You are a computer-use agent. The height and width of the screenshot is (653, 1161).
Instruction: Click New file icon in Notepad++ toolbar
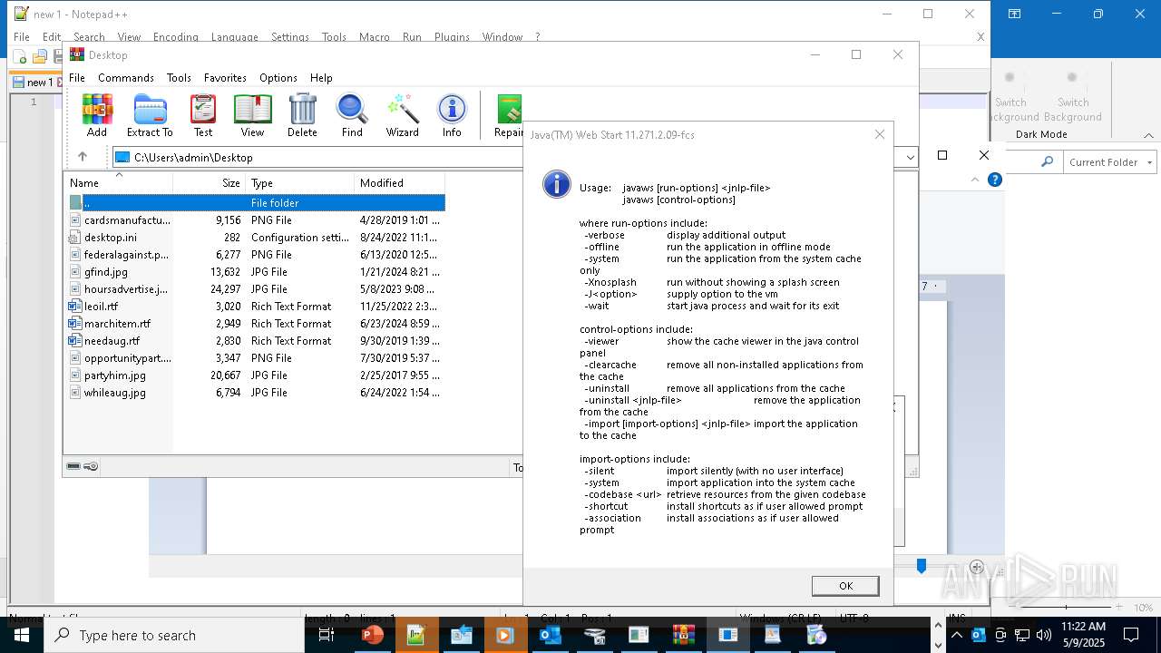coord(20,57)
